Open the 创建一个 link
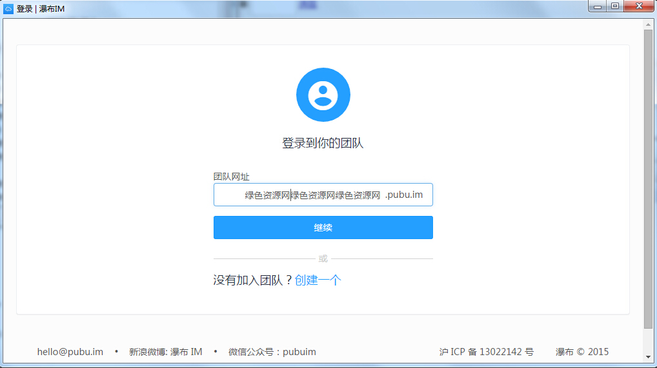This screenshot has width=657, height=368. [318, 280]
